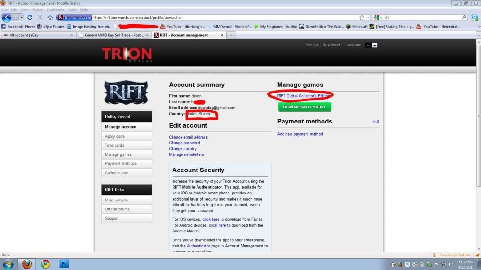Select Manage games in sidebar

click(x=126, y=154)
